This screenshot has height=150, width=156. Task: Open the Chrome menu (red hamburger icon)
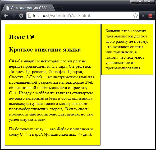(150, 16)
